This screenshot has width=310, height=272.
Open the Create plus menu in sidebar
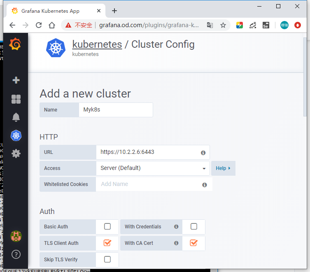[x=16, y=80]
